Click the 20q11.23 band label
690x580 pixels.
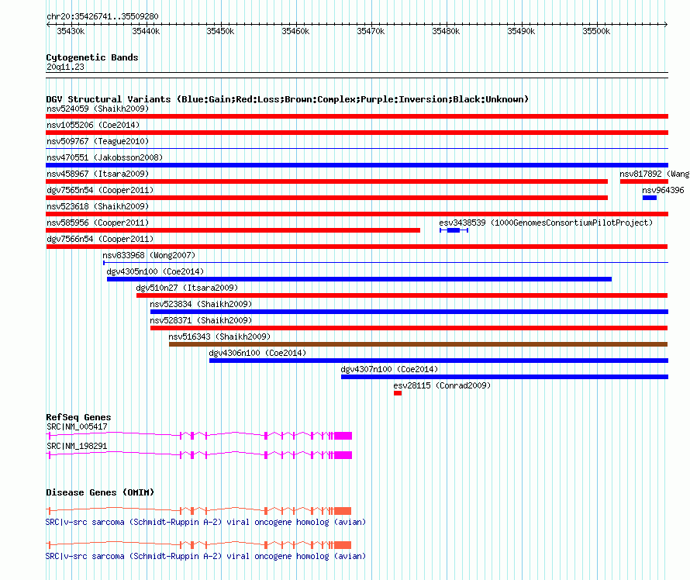point(66,67)
